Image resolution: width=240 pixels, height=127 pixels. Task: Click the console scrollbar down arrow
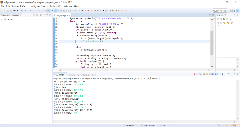tap(238, 118)
